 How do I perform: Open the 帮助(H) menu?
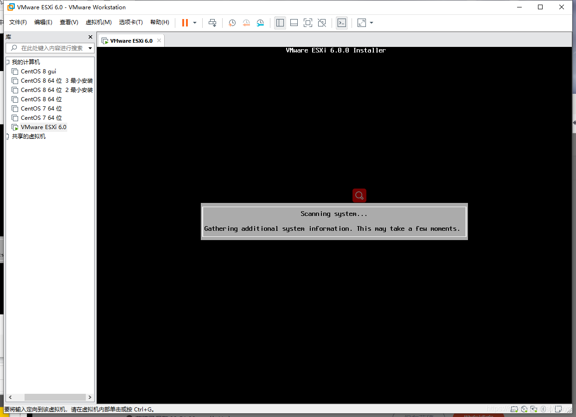click(x=160, y=22)
